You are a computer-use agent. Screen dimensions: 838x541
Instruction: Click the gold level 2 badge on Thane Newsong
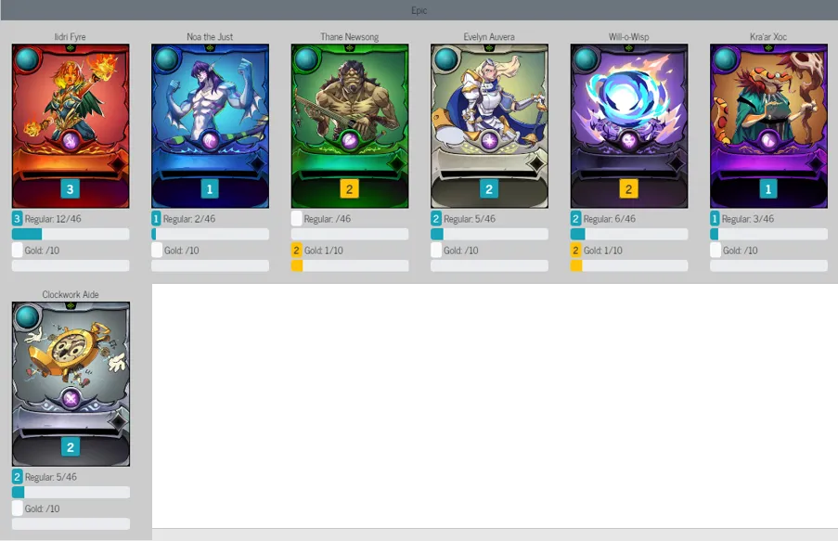tap(350, 189)
